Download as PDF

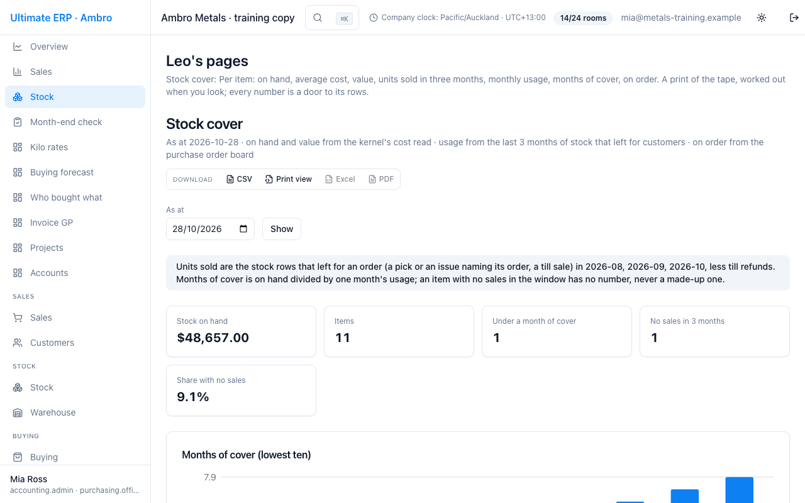[381, 179]
